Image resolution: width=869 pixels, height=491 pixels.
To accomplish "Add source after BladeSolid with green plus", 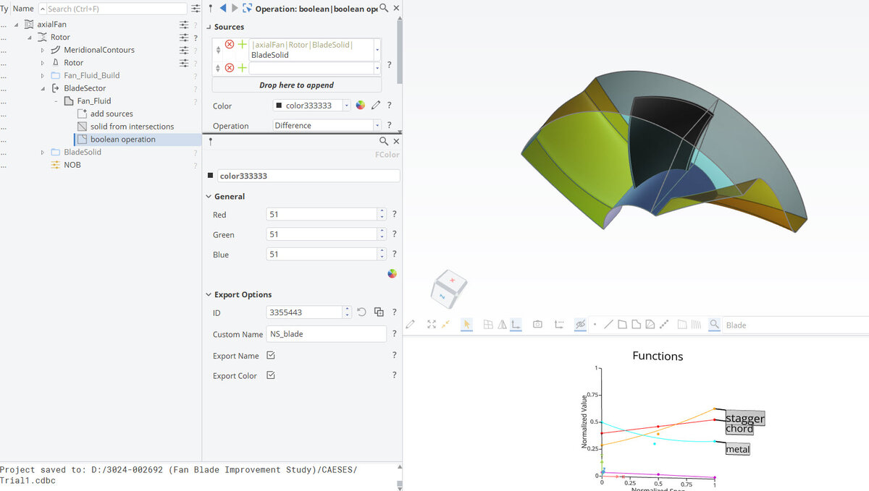I will pyautogui.click(x=243, y=45).
